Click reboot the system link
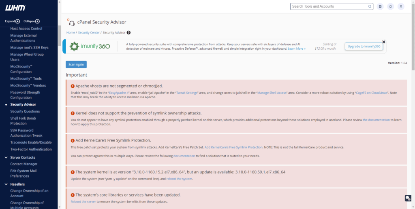The height and width of the screenshot is (209, 415). [179, 179]
